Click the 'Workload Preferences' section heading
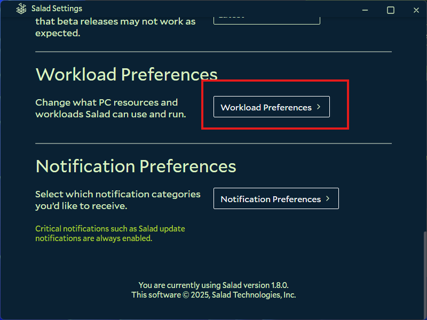 coord(126,74)
